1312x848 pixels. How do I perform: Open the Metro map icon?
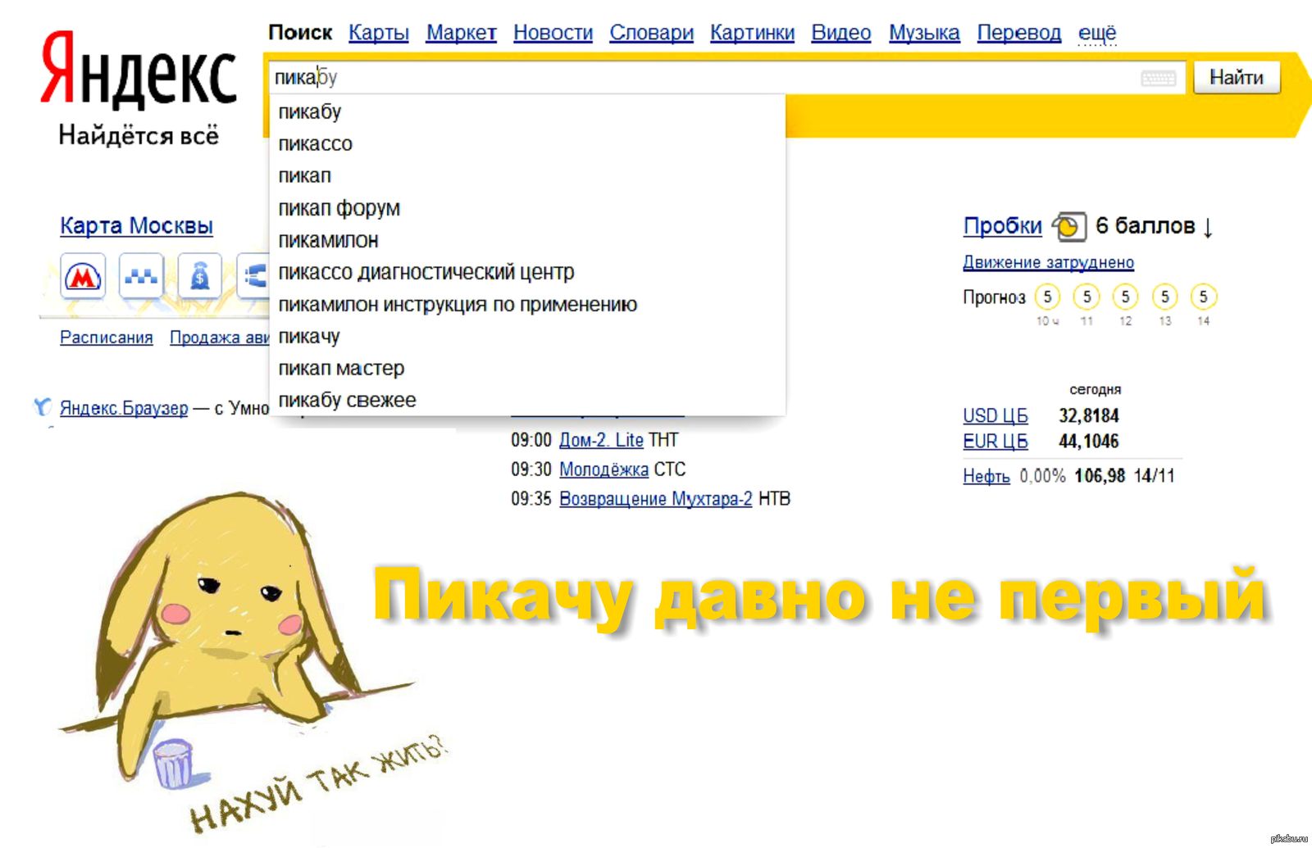click(83, 277)
